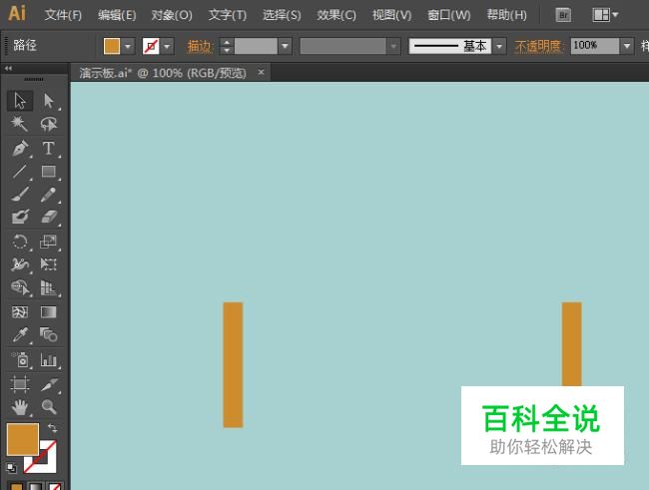Open the 编辑(E) menu

click(117, 15)
